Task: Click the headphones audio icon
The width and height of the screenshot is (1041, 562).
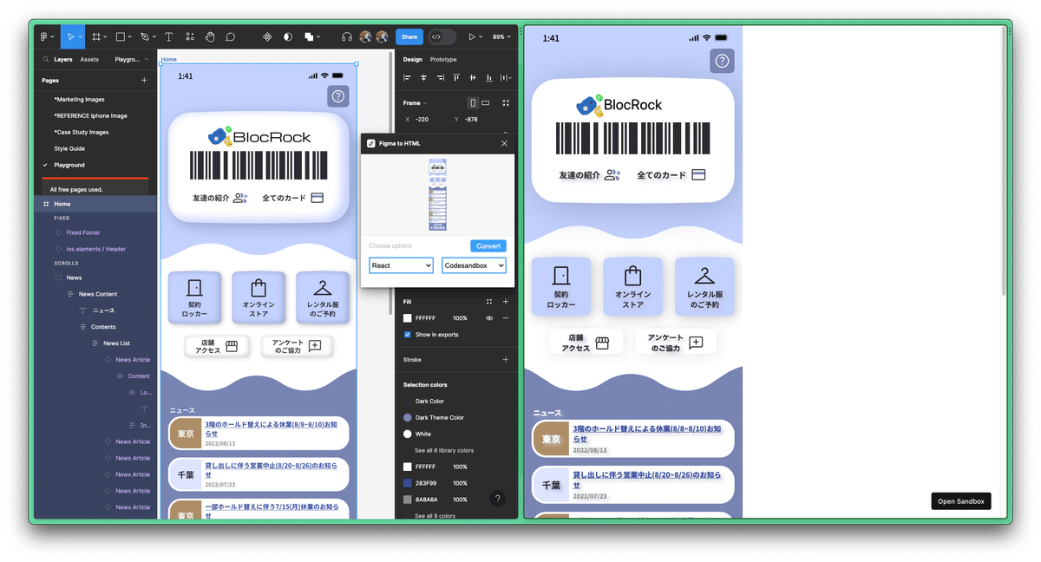Action: (347, 37)
